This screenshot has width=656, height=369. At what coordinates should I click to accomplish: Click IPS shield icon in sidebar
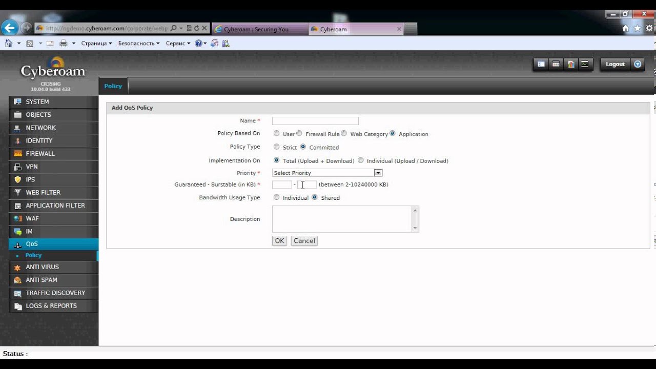(18, 180)
